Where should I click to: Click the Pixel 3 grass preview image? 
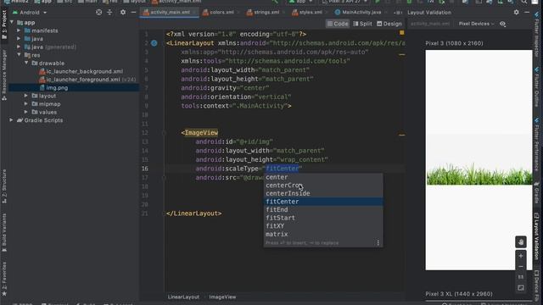coord(479,160)
